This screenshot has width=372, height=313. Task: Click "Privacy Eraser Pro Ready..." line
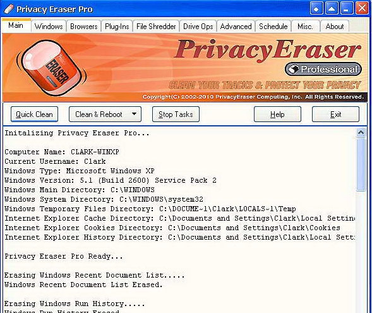pyautogui.click(x=64, y=257)
